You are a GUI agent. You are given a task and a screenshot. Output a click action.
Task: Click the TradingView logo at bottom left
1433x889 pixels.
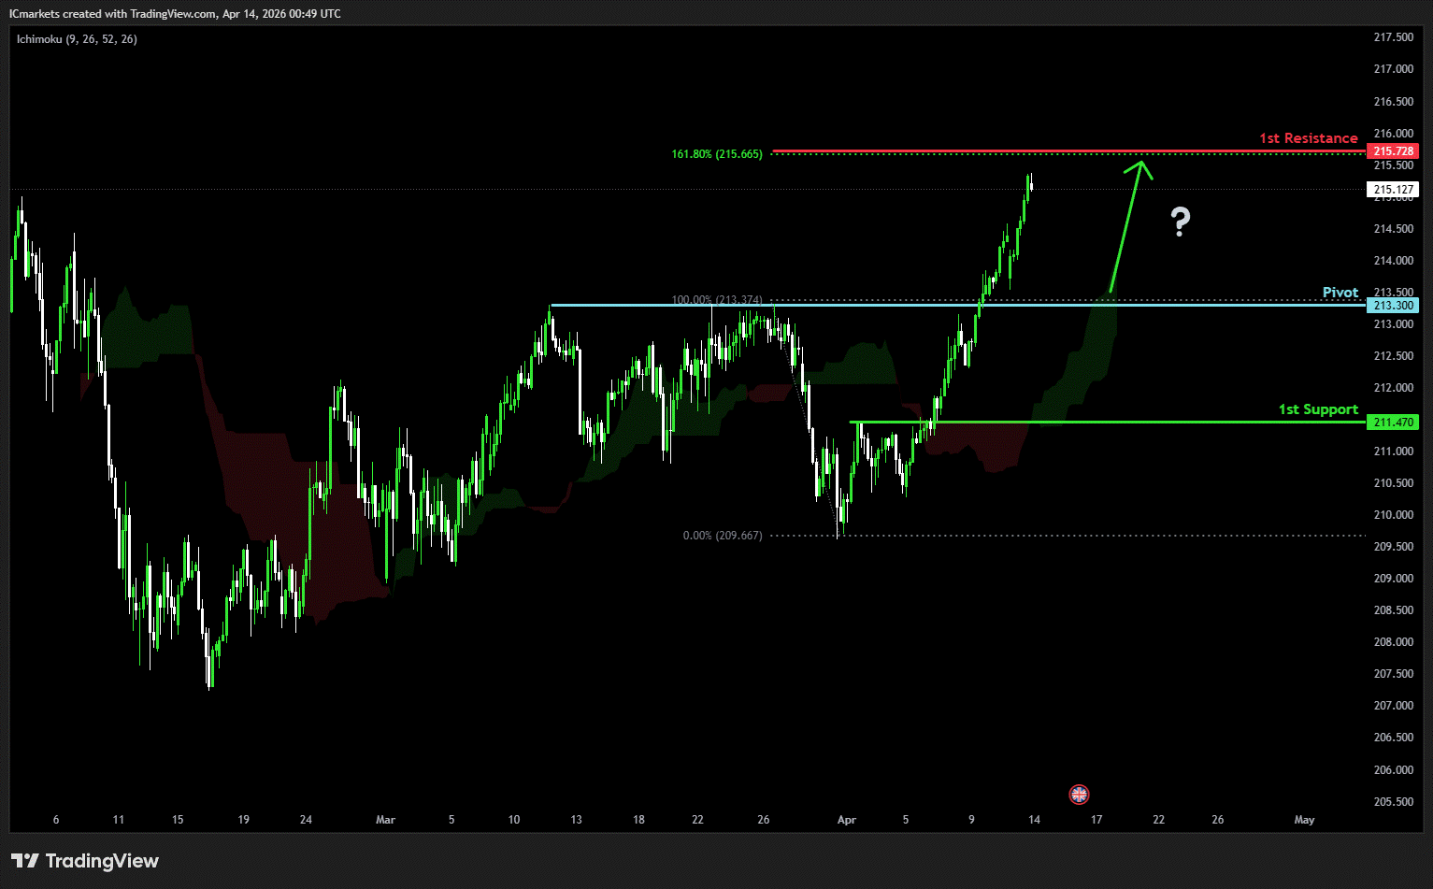85,861
